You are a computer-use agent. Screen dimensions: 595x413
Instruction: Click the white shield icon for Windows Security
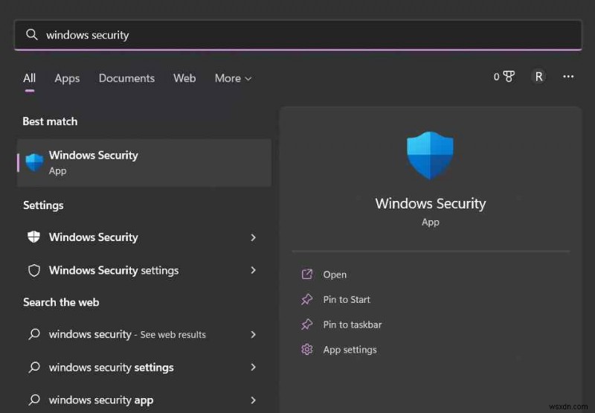click(33, 237)
